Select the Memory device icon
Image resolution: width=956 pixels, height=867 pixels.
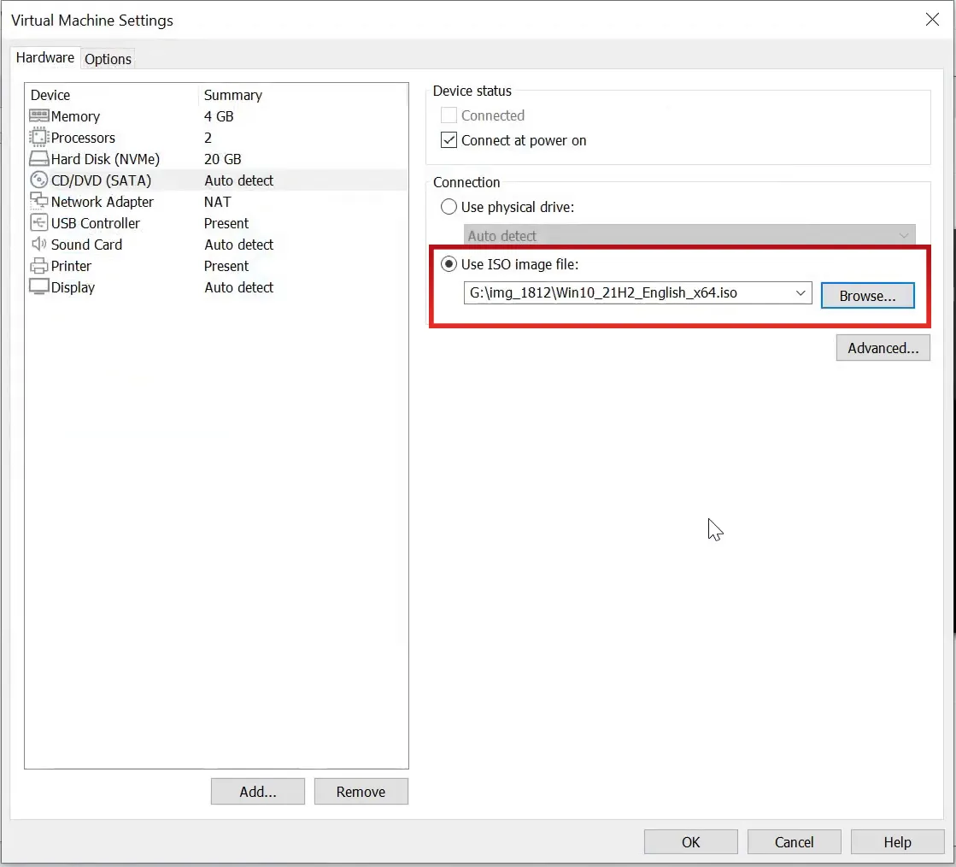39,116
